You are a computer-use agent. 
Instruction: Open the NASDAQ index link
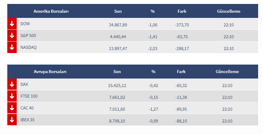(29, 47)
